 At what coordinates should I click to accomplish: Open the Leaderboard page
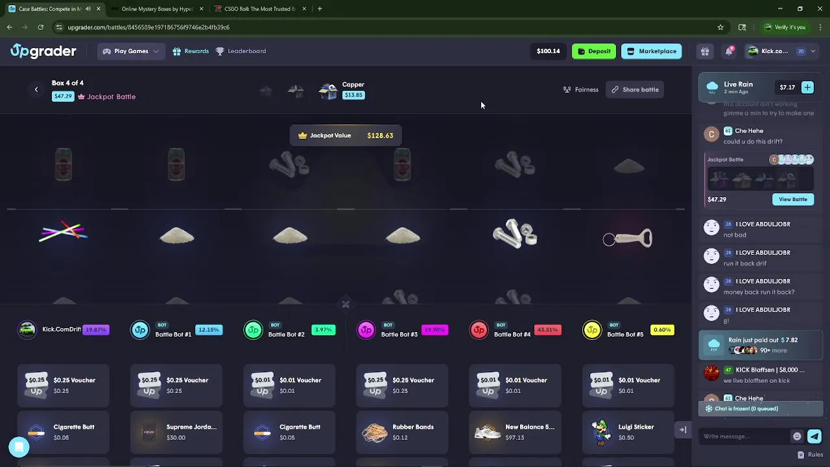tap(241, 51)
